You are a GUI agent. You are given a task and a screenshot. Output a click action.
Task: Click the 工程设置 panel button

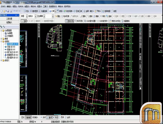[x=9, y=19]
